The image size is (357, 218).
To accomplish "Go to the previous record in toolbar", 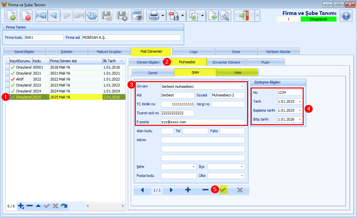I will pos(54,16).
